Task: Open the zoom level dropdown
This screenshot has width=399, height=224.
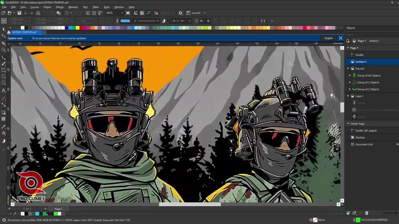Action: coord(122,13)
